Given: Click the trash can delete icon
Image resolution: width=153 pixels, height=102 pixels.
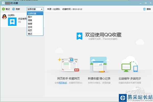Looking at the screenshot, I should (x=144, y=9).
